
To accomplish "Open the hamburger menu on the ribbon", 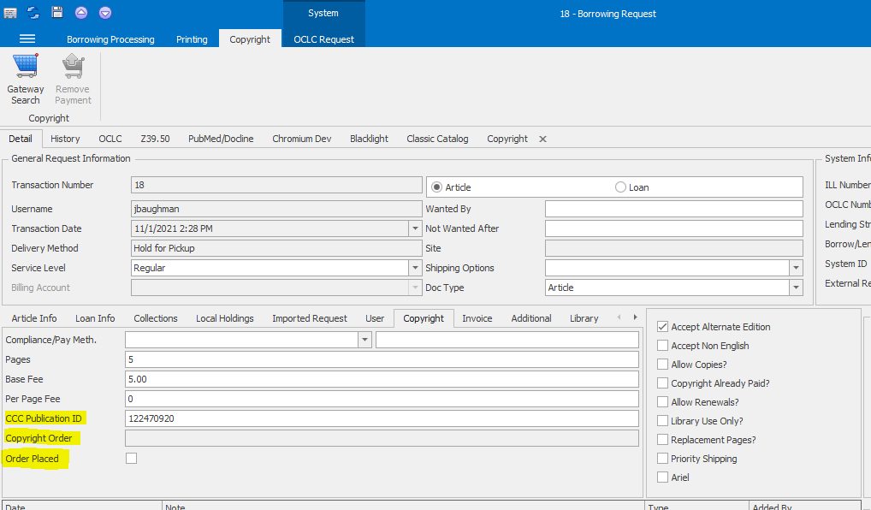I will click(x=28, y=39).
